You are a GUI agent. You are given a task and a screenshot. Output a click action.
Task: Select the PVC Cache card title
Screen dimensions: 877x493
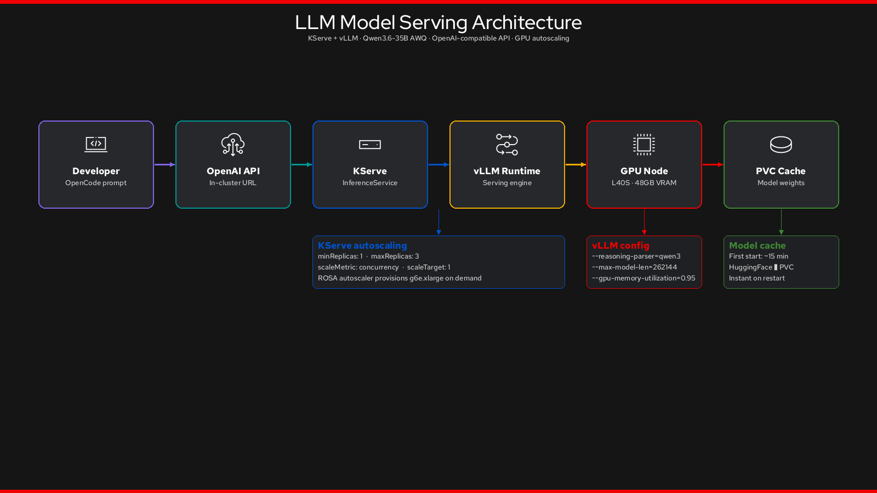[781, 171]
